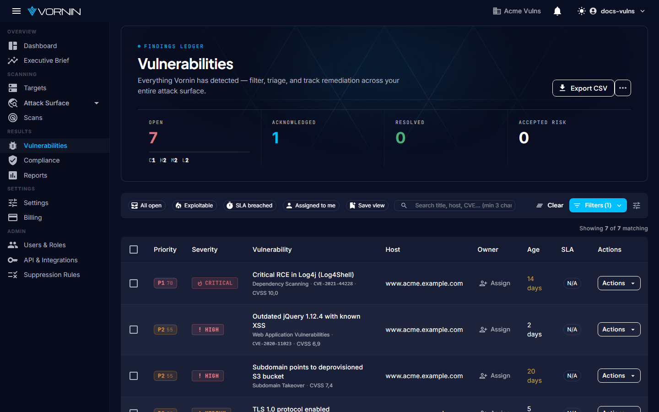Open Executive Brief page
Image resolution: width=659 pixels, height=412 pixels.
pos(55,60)
